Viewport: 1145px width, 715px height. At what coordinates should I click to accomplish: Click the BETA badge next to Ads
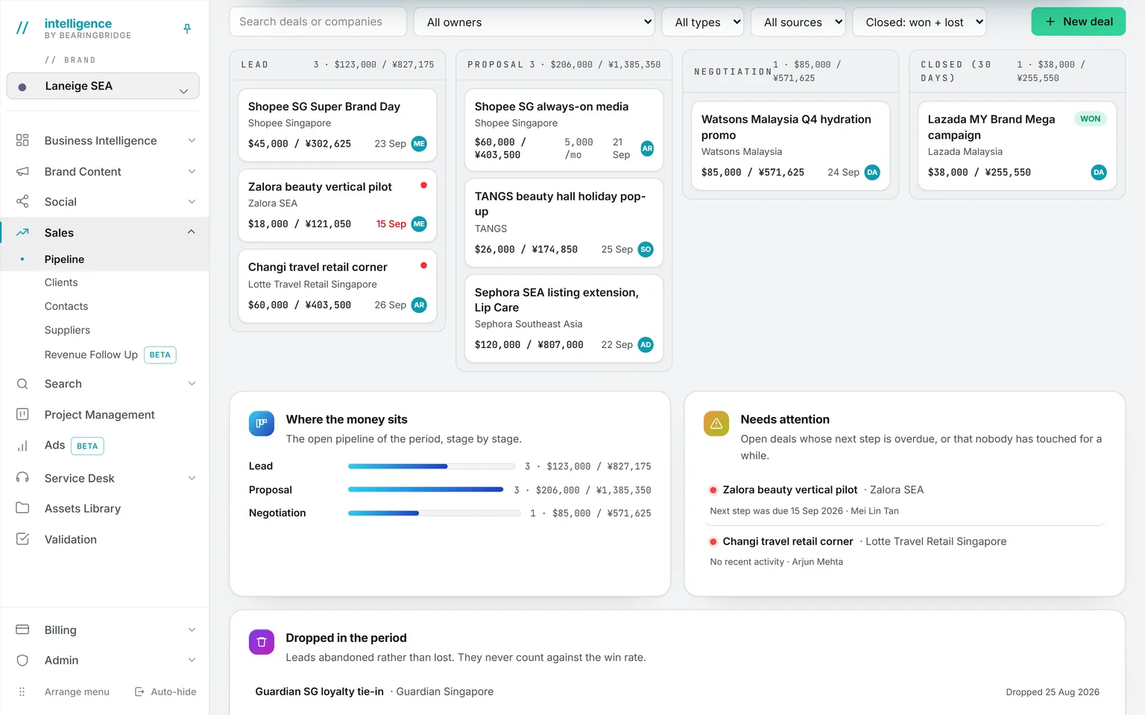87,446
